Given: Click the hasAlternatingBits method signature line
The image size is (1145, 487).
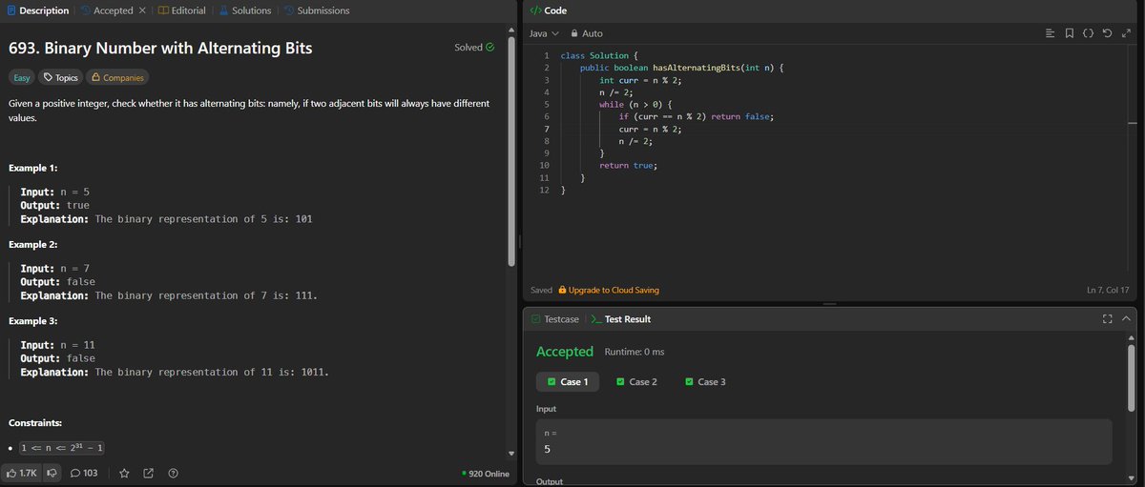Looking at the screenshot, I should (681, 68).
